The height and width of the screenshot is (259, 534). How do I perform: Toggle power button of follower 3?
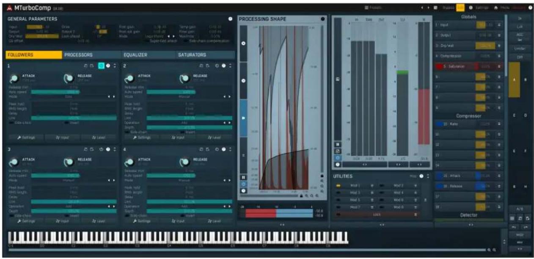[x=101, y=149]
